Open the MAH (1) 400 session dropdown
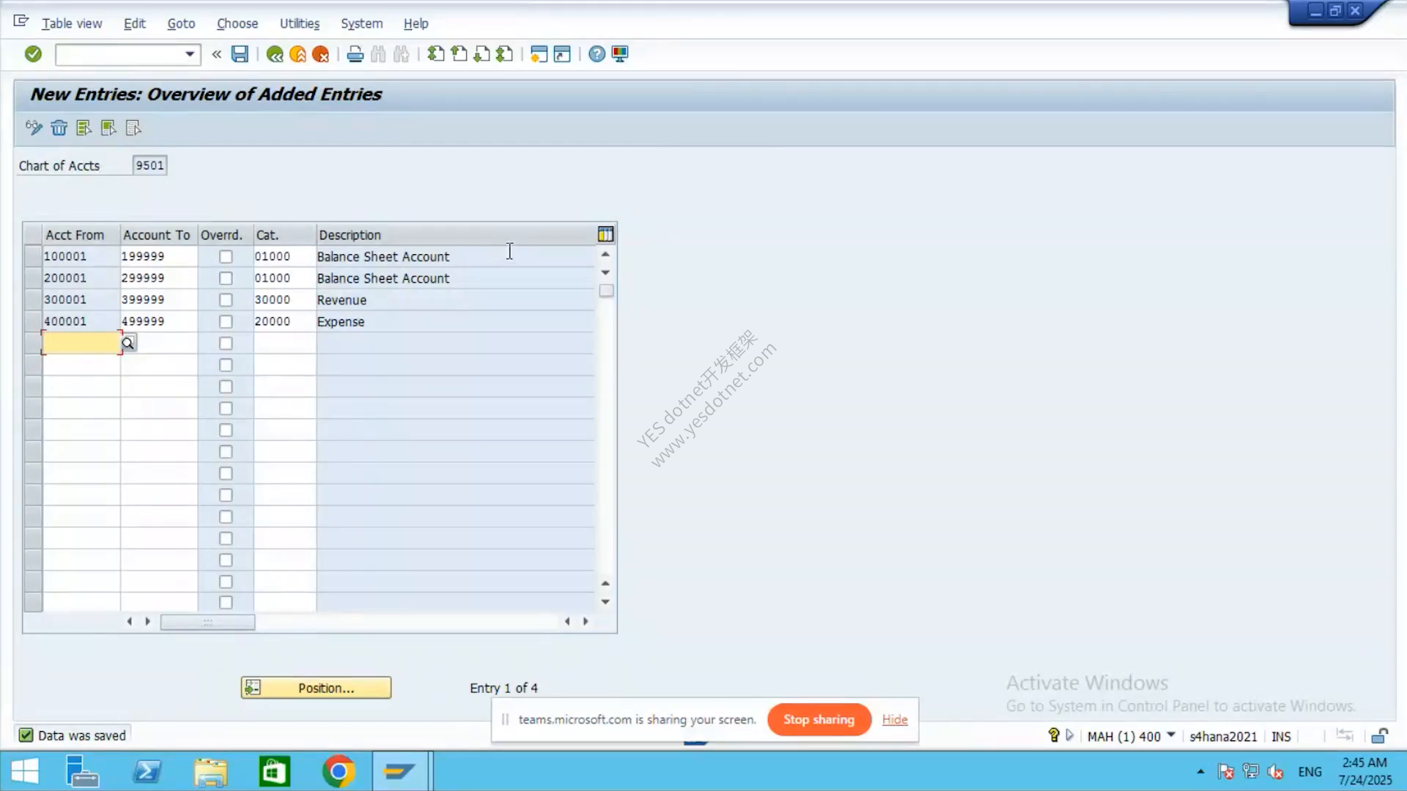This screenshot has height=791, width=1407. [1170, 735]
